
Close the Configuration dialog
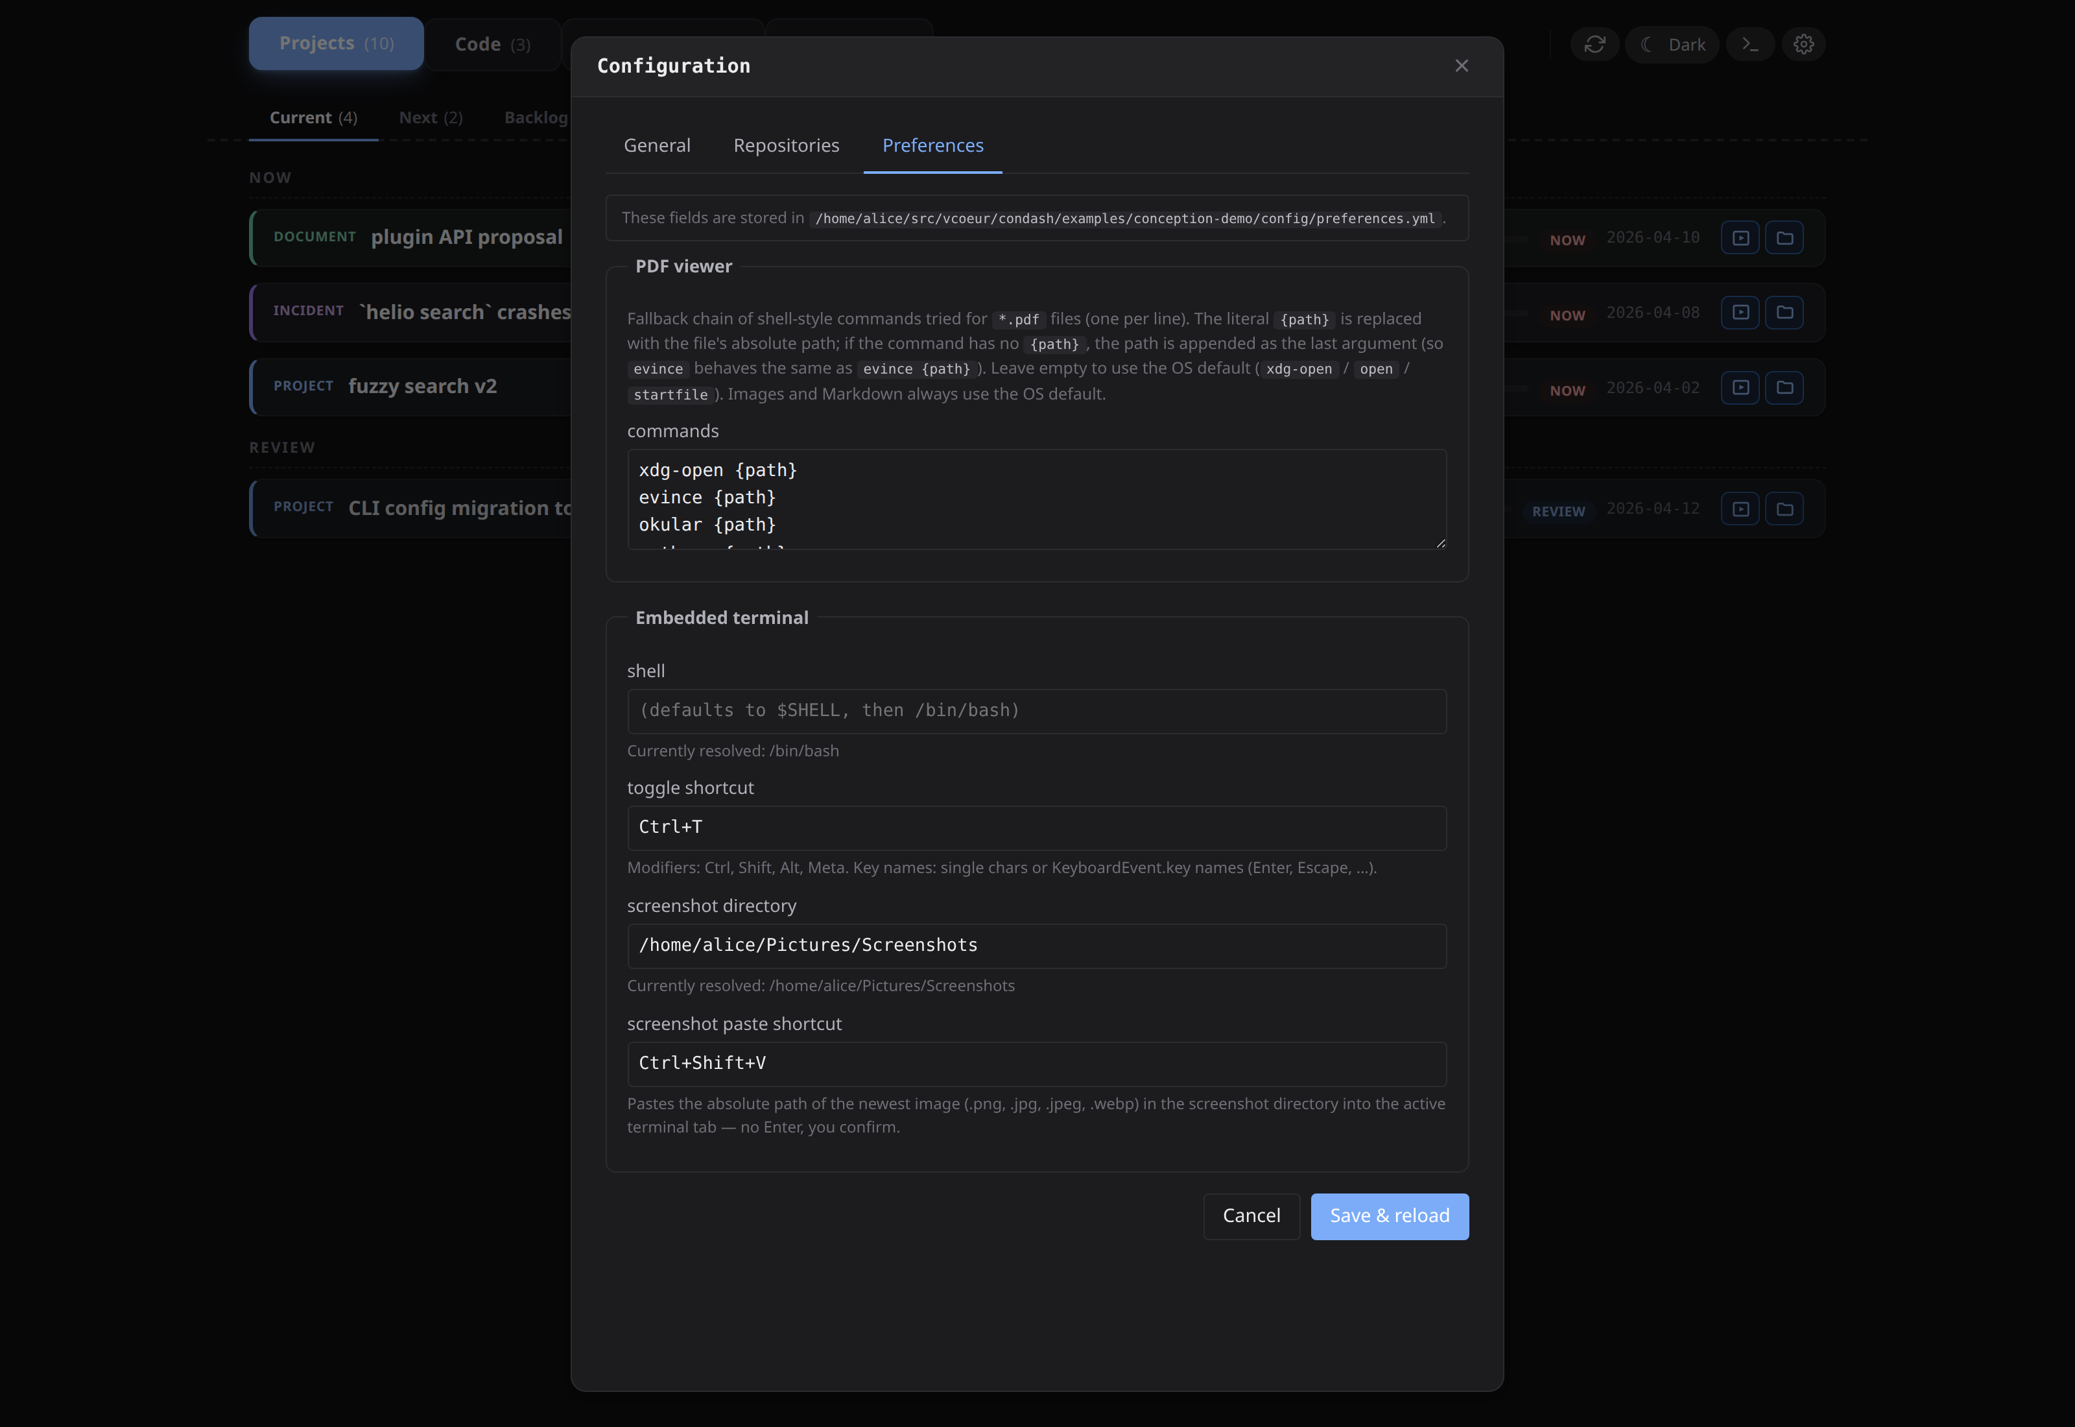tap(1462, 66)
